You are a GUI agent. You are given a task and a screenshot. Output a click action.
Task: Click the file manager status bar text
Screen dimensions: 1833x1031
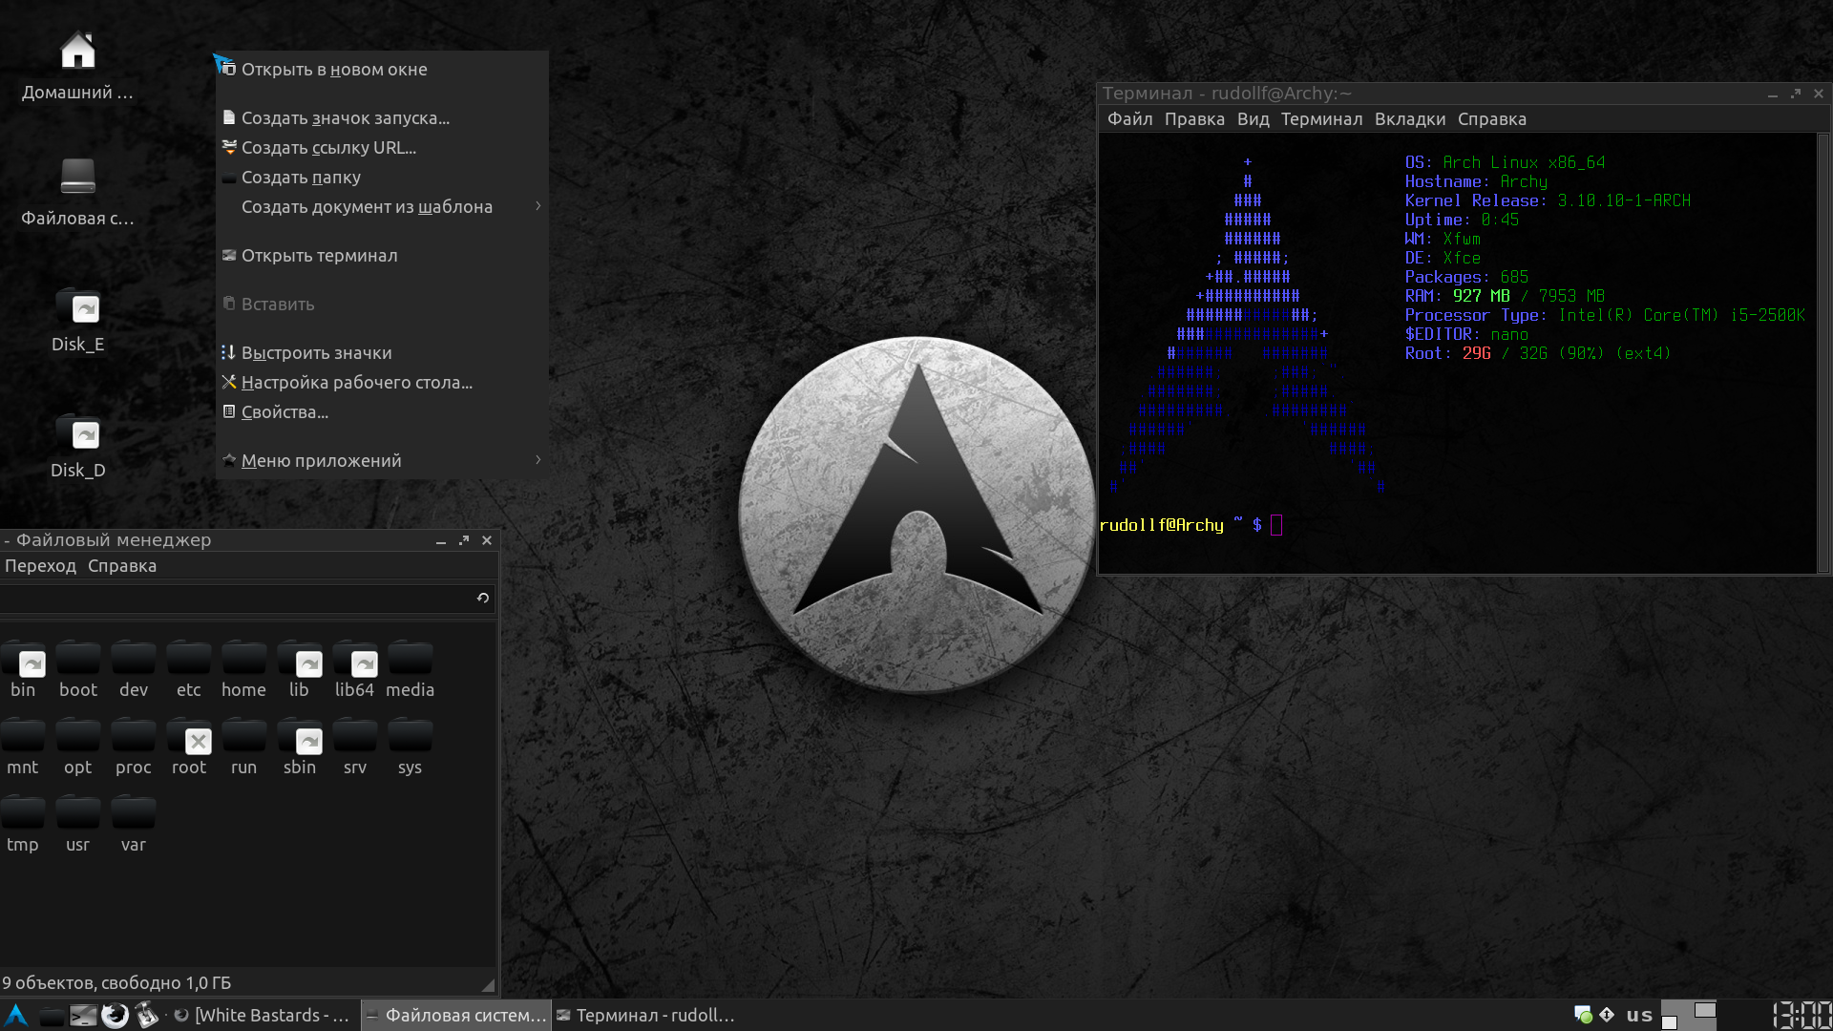pyautogui.click(x=116, y=982)
